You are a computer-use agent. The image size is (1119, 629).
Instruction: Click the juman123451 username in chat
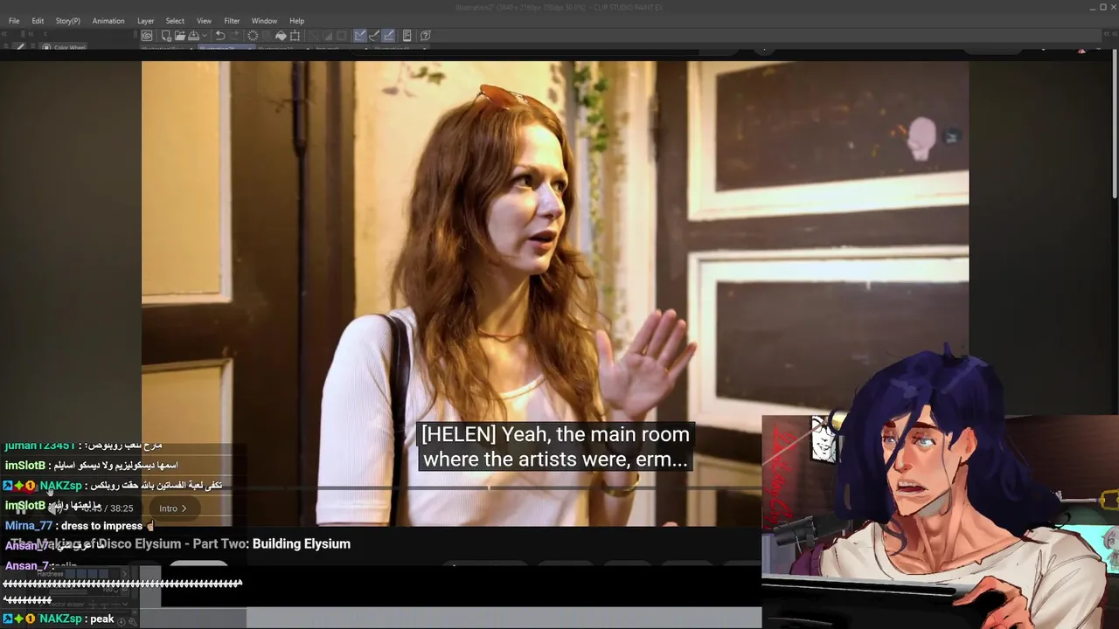40,446
